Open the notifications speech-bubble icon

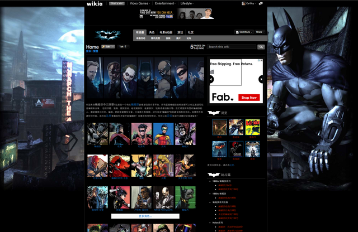point(261,3)
